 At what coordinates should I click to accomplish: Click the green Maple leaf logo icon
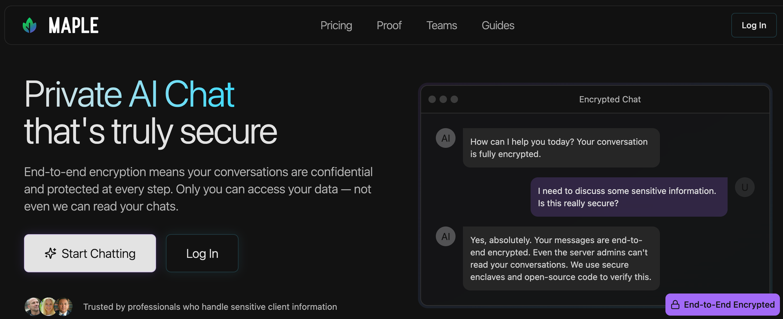coord(30,25)
